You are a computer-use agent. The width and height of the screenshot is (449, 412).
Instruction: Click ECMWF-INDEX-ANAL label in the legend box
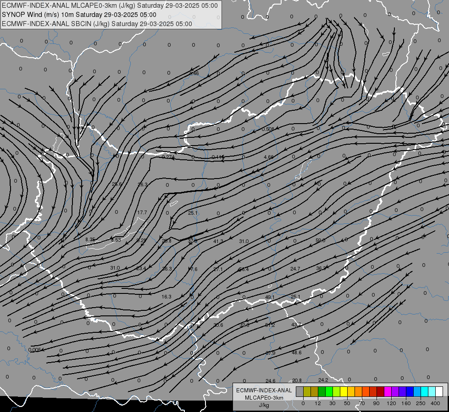264,390
